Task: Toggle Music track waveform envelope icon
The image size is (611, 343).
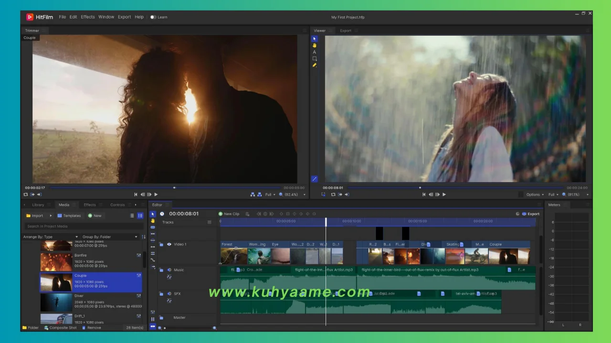Action: [169, 277]
